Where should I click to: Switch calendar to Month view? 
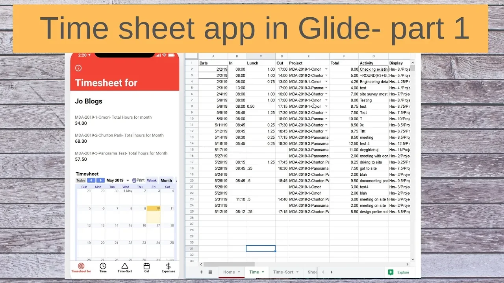click(x=166, y=180)
